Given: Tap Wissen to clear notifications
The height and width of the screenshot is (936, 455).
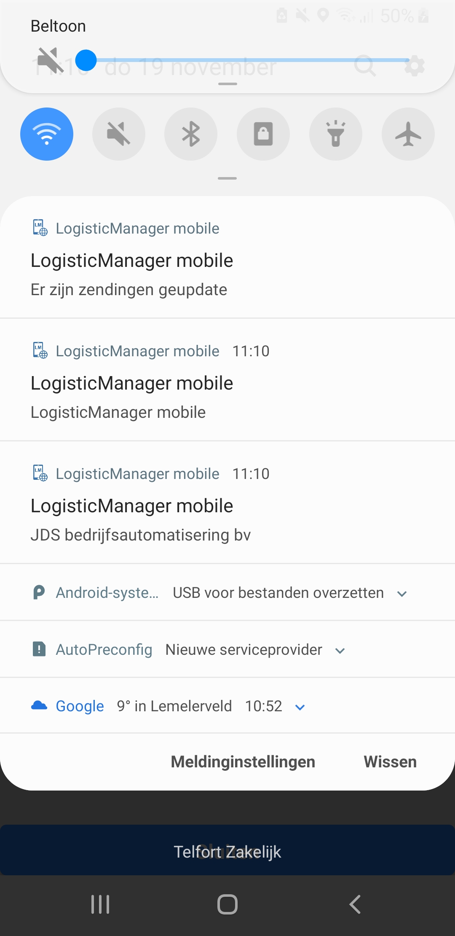Looking at the screenshot, I should (390, 762).
